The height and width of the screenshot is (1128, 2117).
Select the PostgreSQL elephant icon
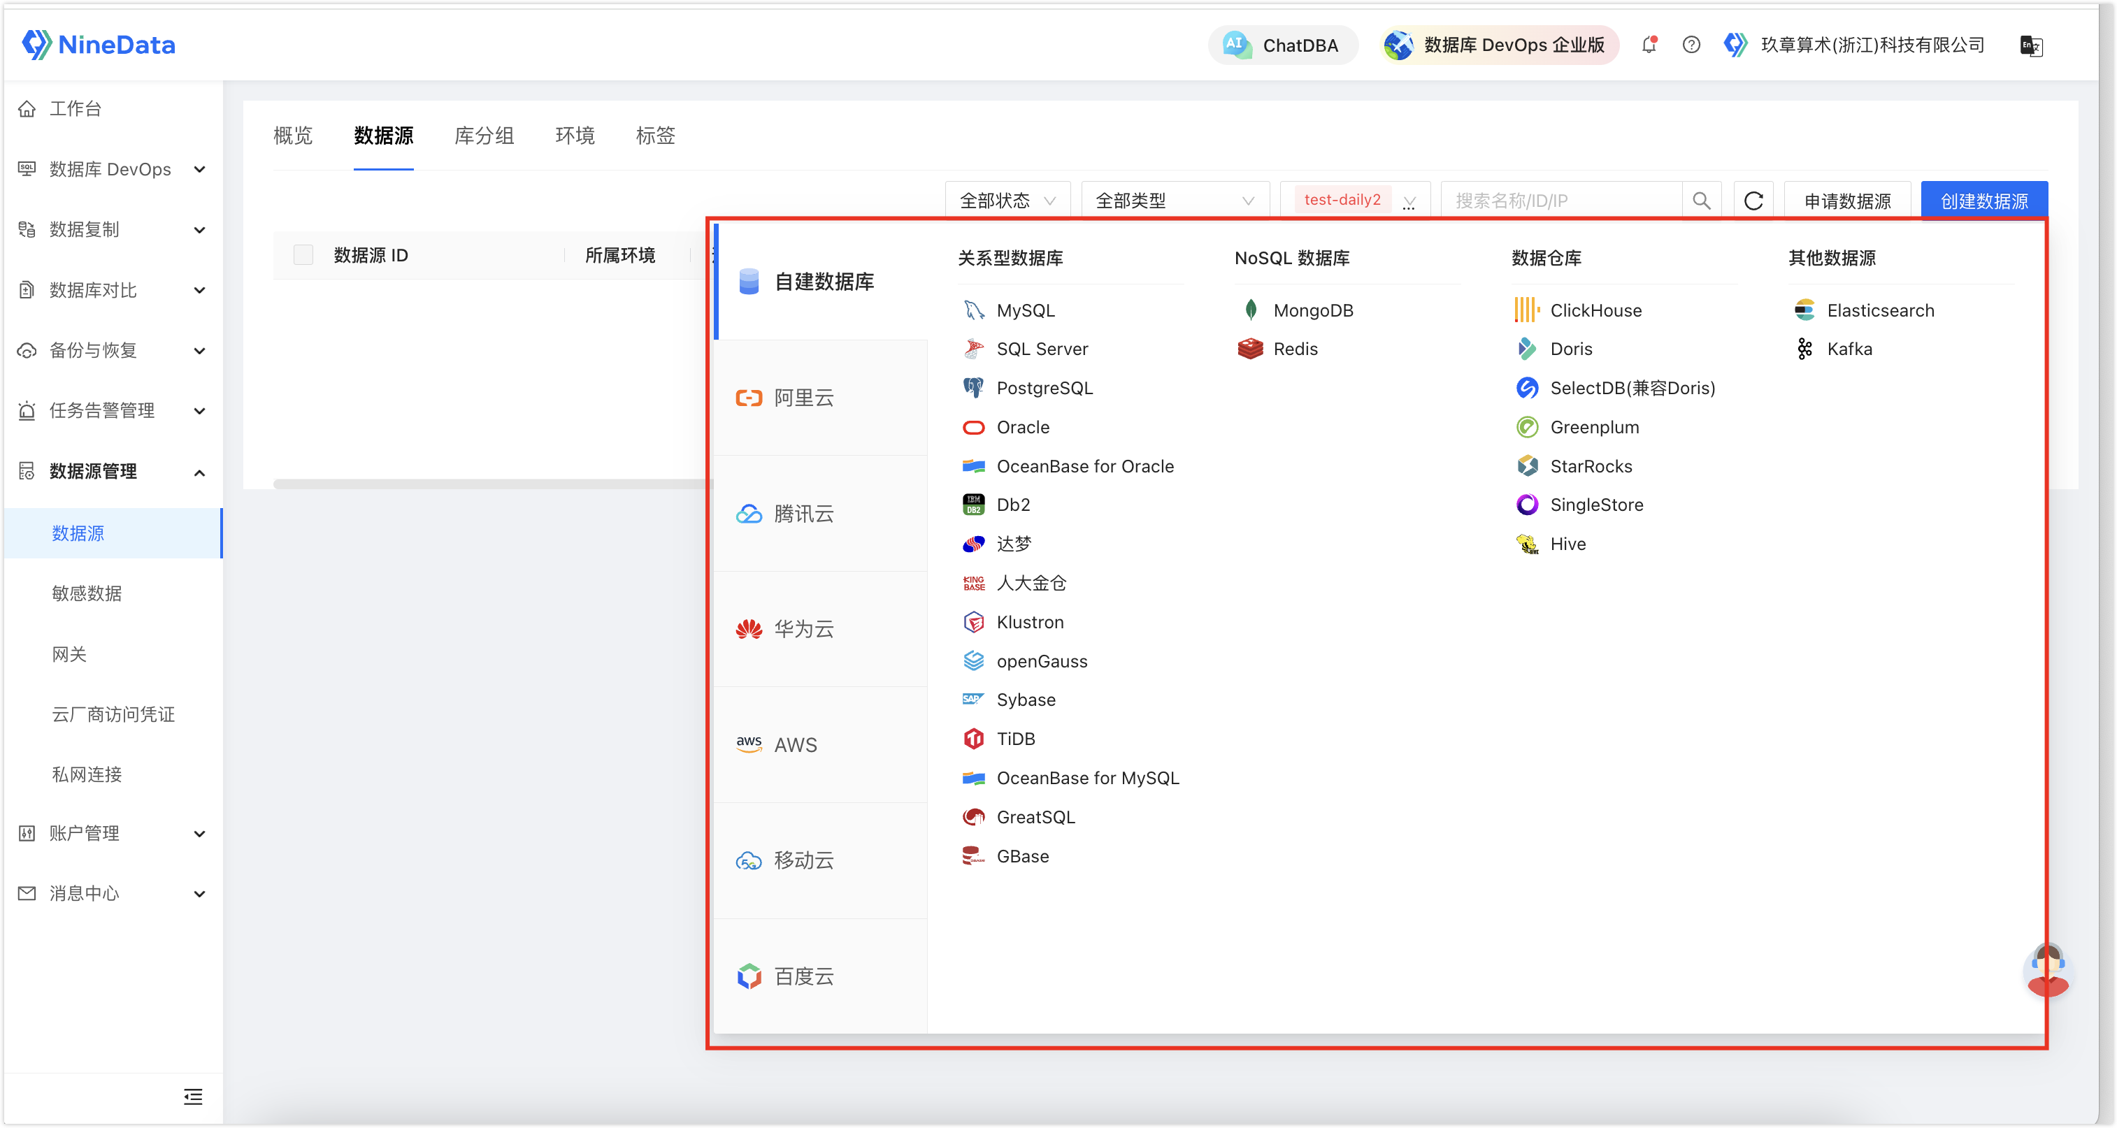coord(973,388)
